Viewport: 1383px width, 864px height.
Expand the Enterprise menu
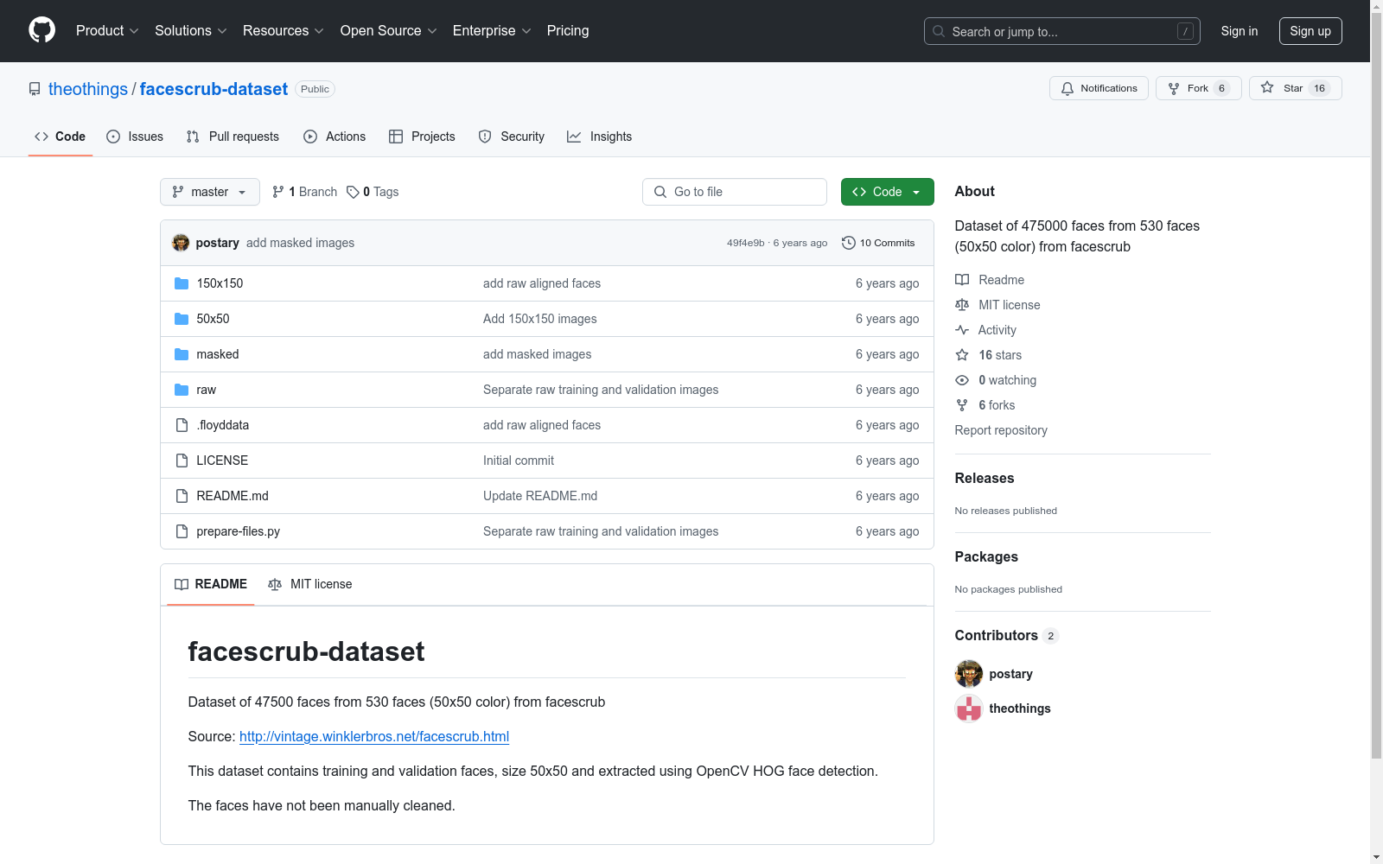point(492,31)
